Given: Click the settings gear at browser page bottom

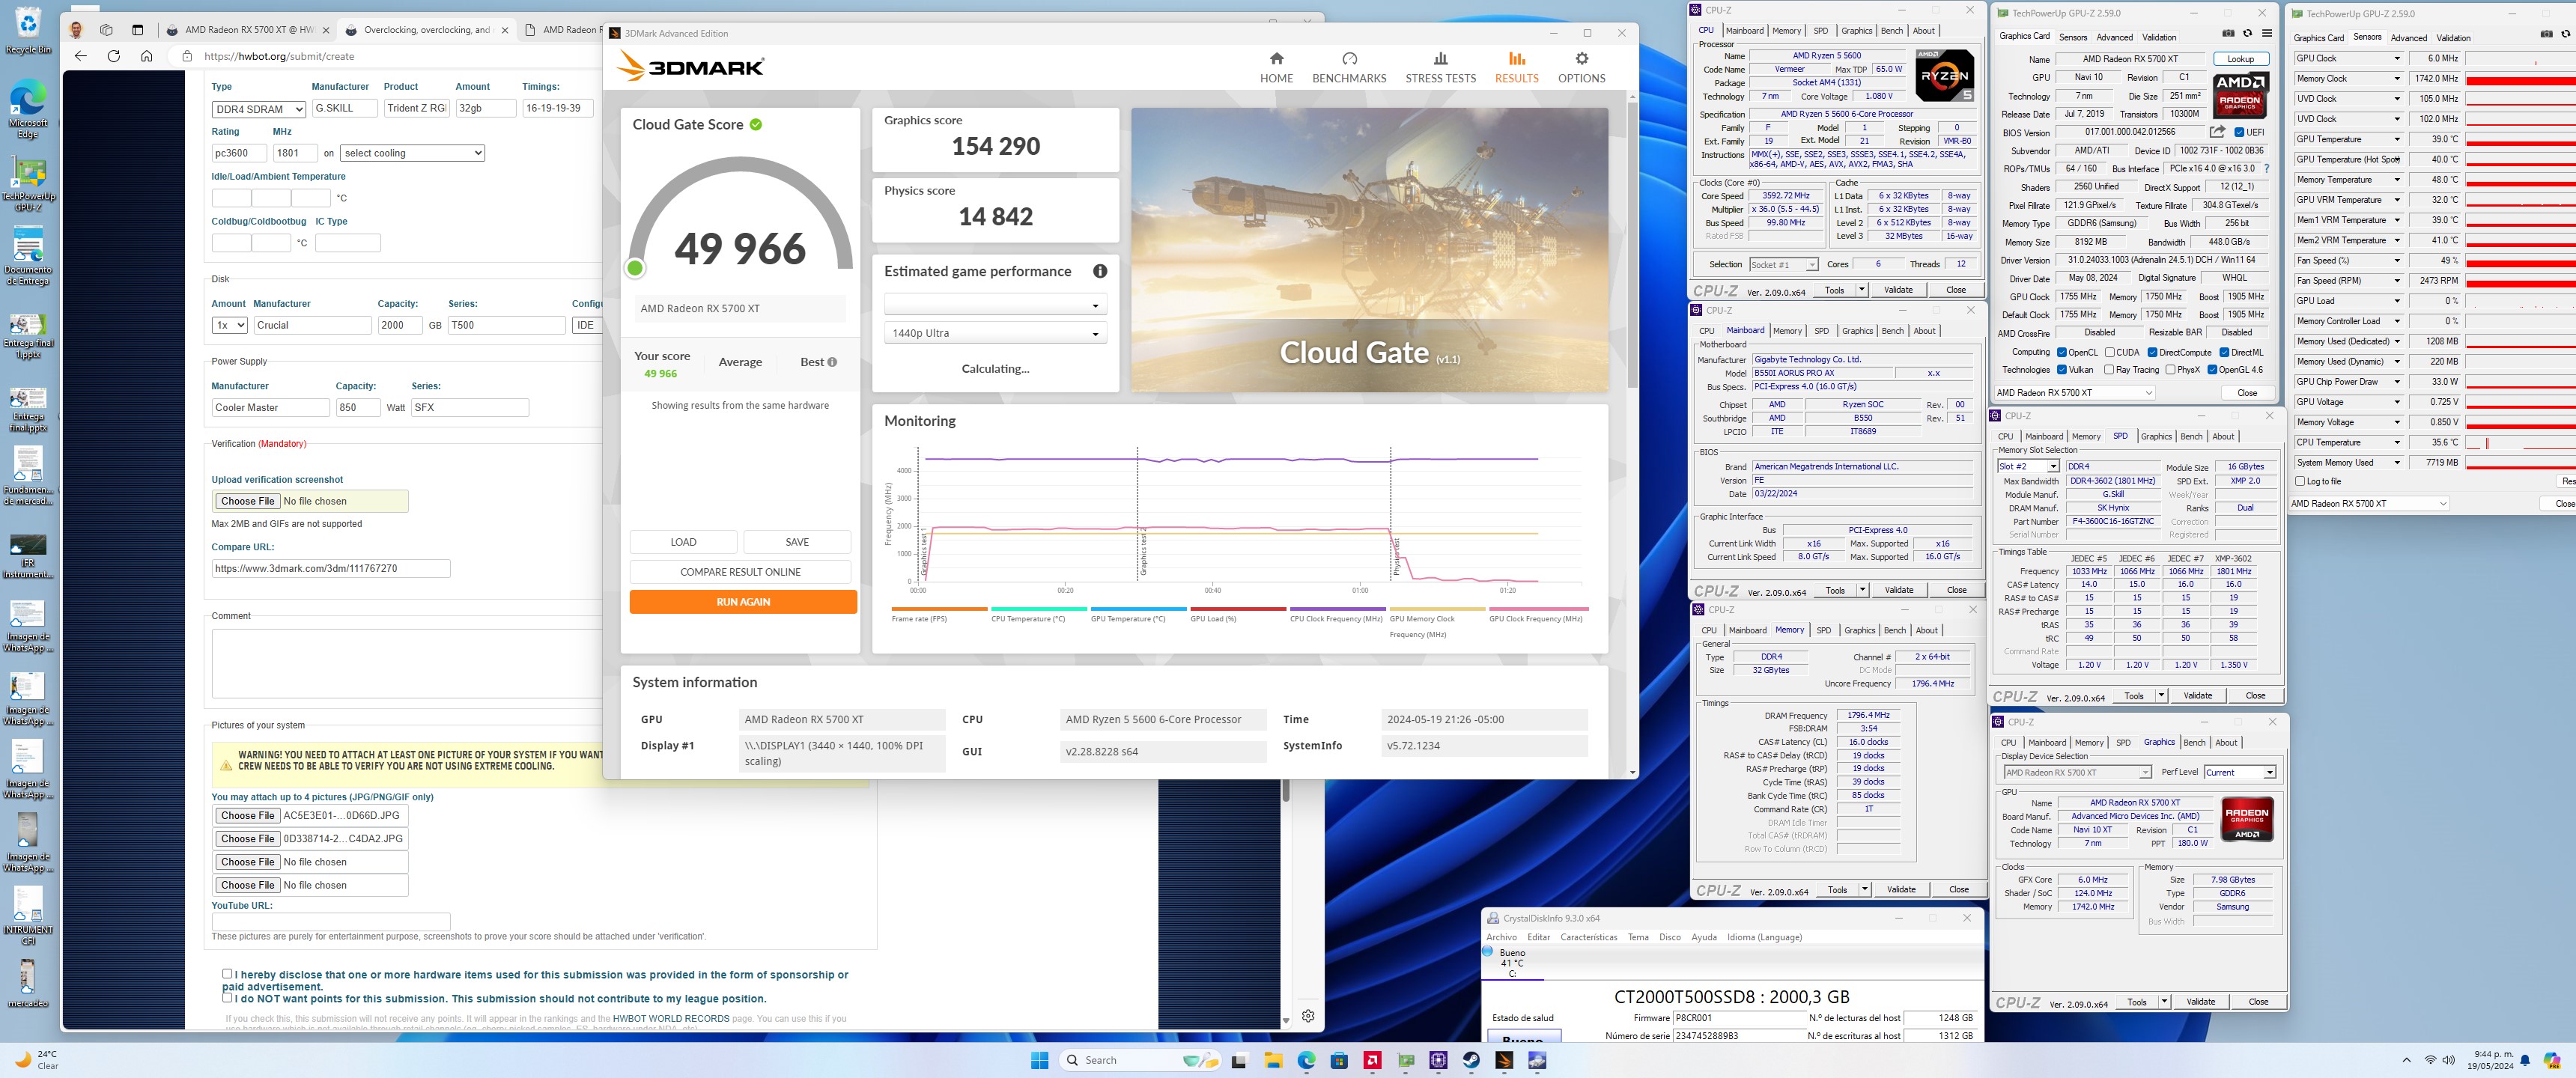Looking at the screenshot, I should tap(1308, 1016).
